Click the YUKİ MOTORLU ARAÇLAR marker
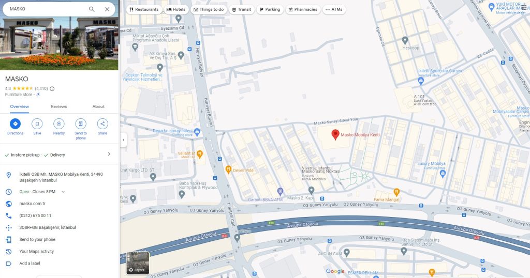530x278 pixels. [491, 6]
